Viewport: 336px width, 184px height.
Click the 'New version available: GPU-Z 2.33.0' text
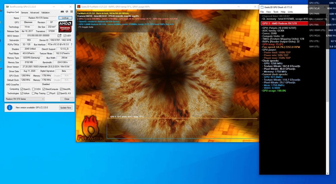(32, 107)
